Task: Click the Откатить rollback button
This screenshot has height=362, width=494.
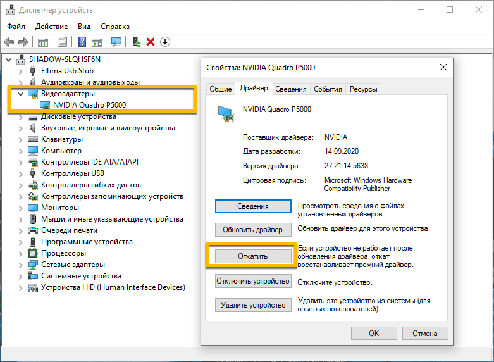Action: point(253,256)
